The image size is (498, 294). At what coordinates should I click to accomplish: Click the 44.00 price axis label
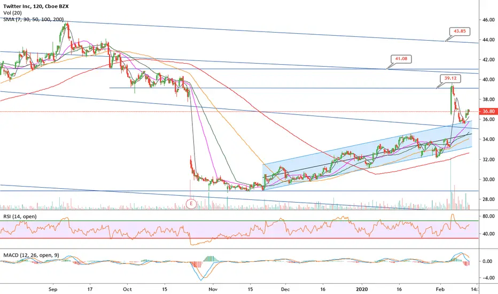point(488,40)
